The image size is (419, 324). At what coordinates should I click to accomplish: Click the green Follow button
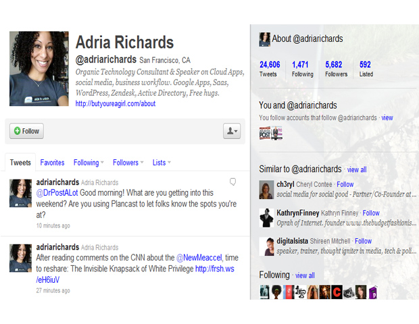(x=27, y=131)
